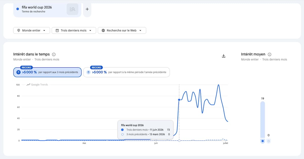This screenshot has height=159, width=304.
Task: Click 'Terme de recherche' subtitle text
Action: 33,12
